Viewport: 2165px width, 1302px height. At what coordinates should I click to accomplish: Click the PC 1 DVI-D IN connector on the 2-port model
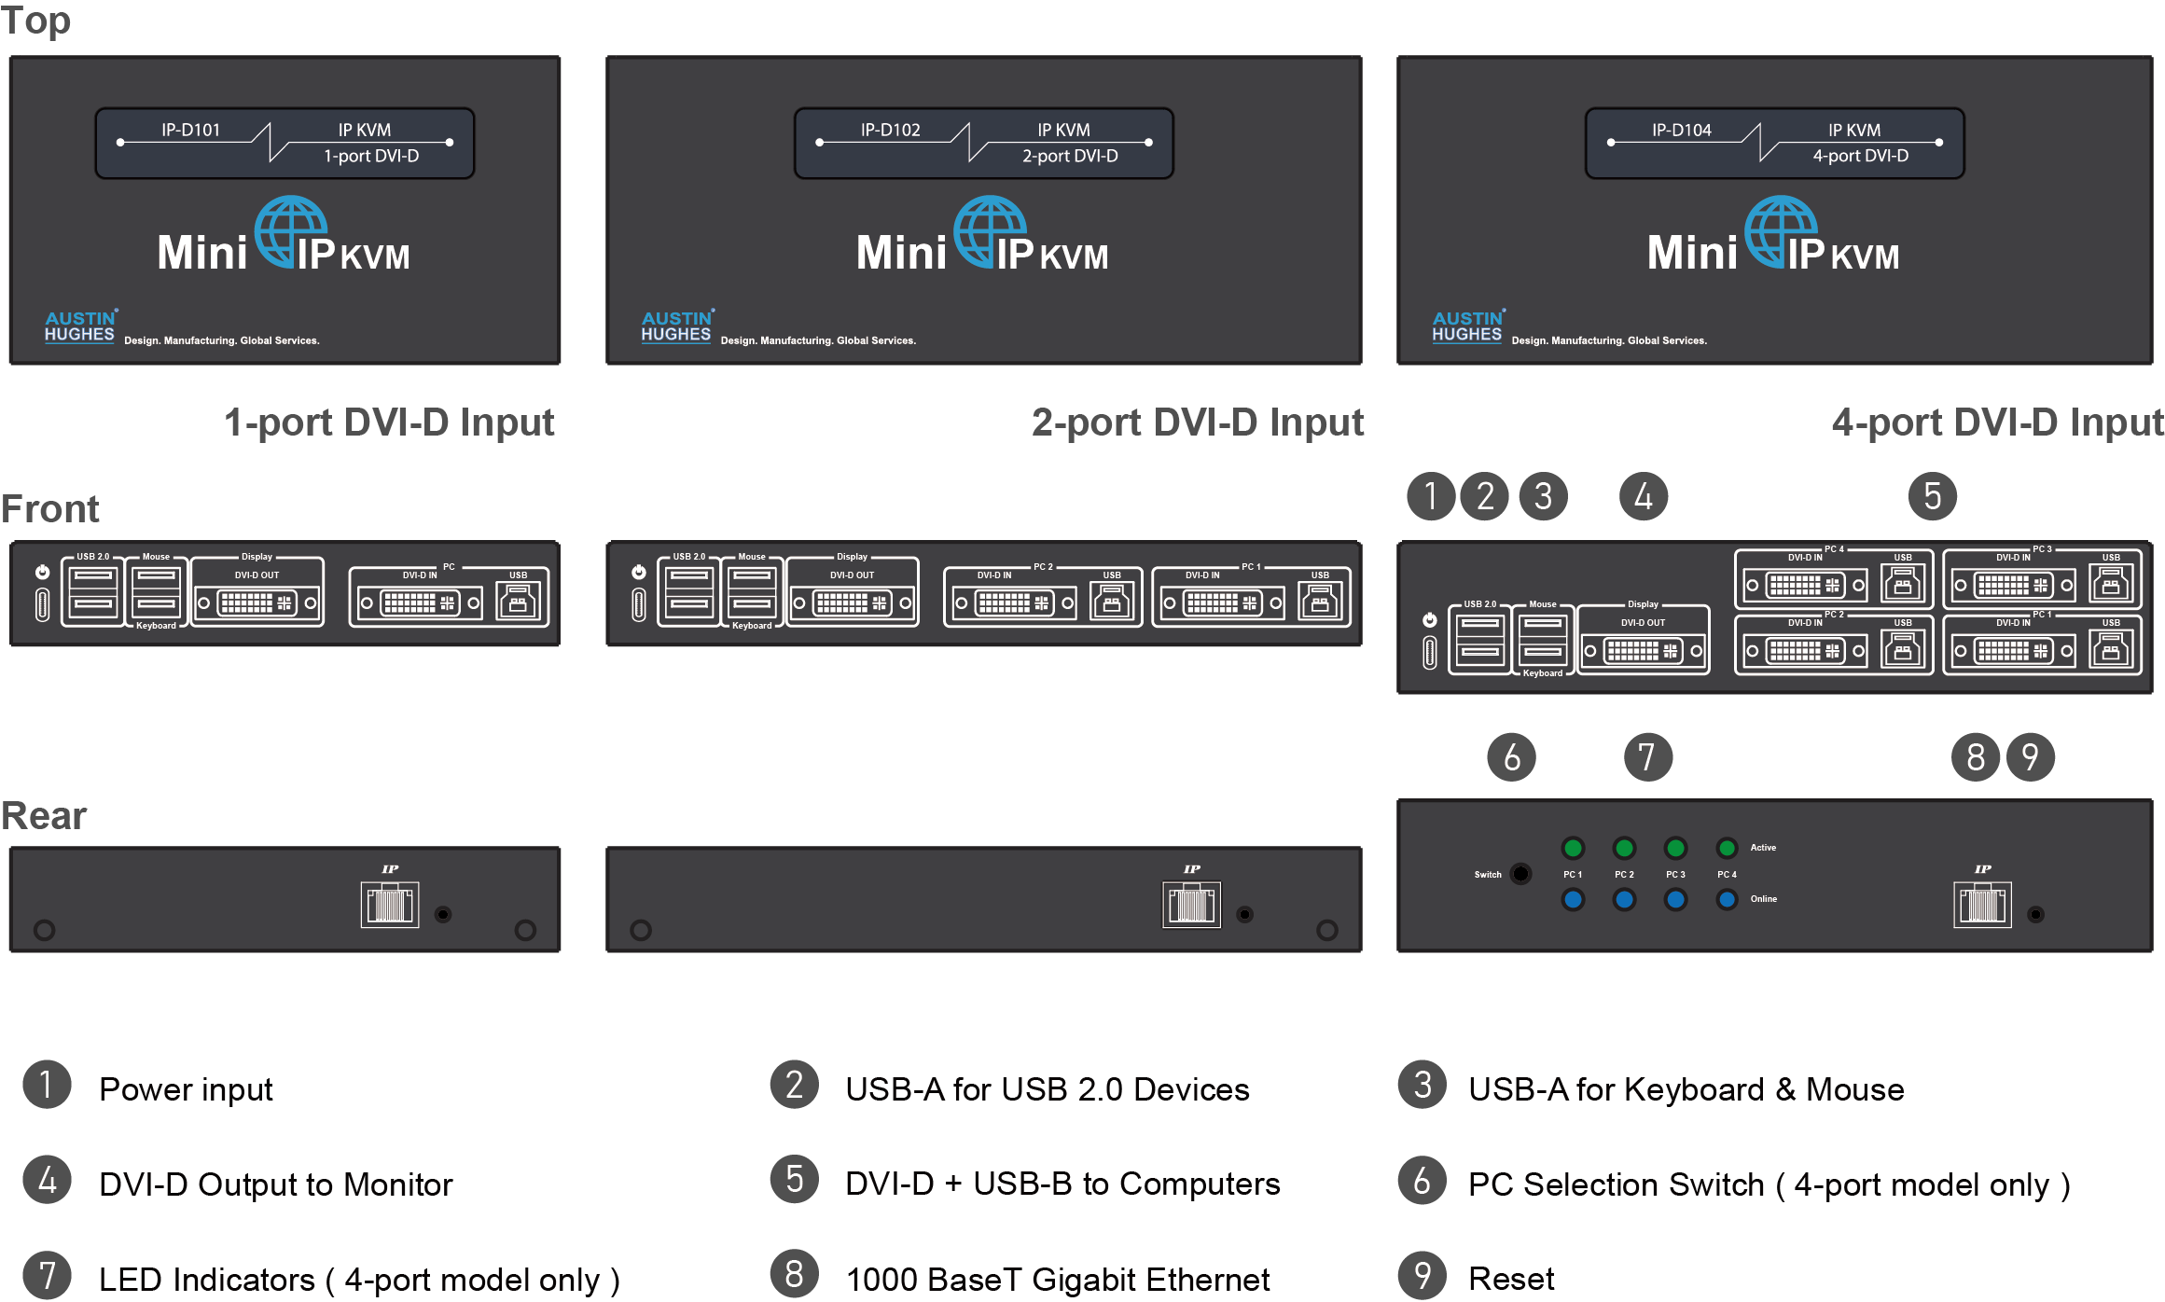click(1222, 603)
